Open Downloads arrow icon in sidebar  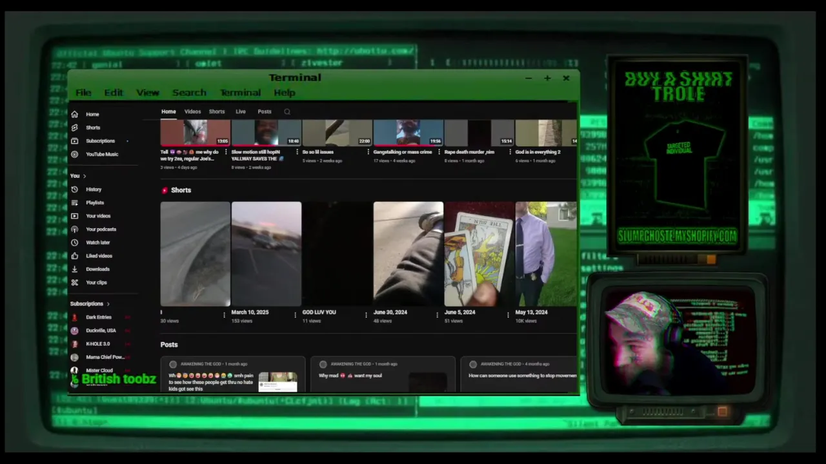coord(74,269)
